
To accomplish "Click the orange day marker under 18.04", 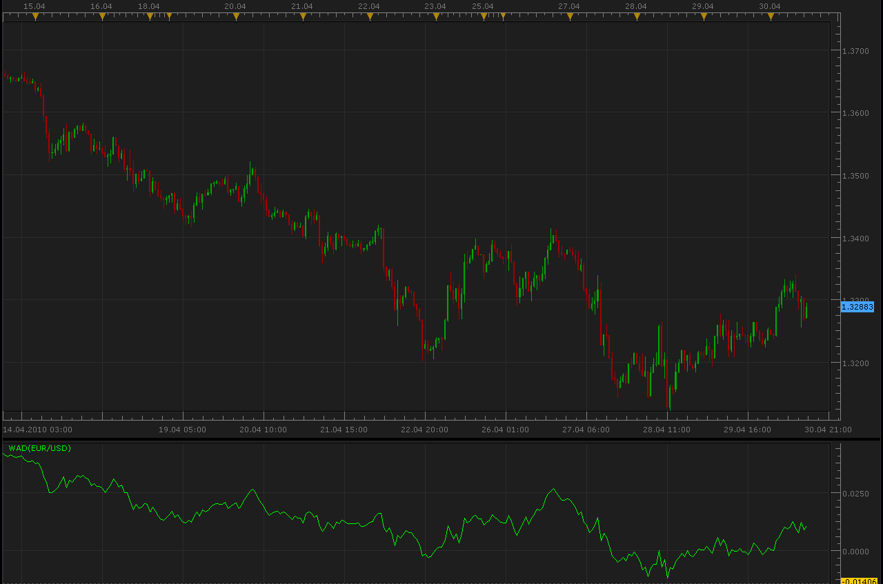I will point(150,17).
